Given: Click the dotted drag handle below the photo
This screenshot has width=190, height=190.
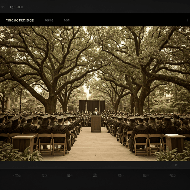Looking at the screenshot, I should (86, 169).
